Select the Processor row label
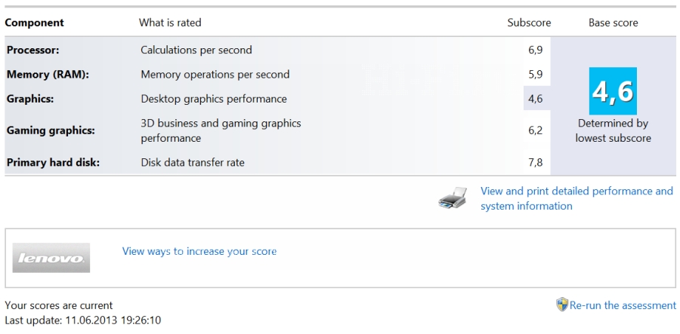This screenshot has width=680, height=334. pyautogui.click(x=33, y=50)
